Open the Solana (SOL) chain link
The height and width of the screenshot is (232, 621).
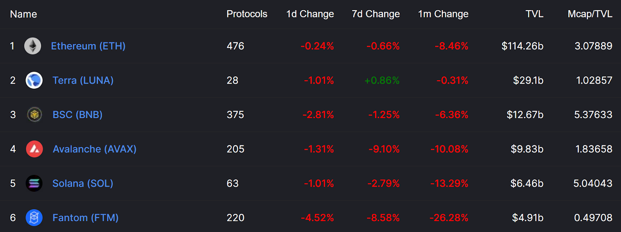click(x=83, y=183)
